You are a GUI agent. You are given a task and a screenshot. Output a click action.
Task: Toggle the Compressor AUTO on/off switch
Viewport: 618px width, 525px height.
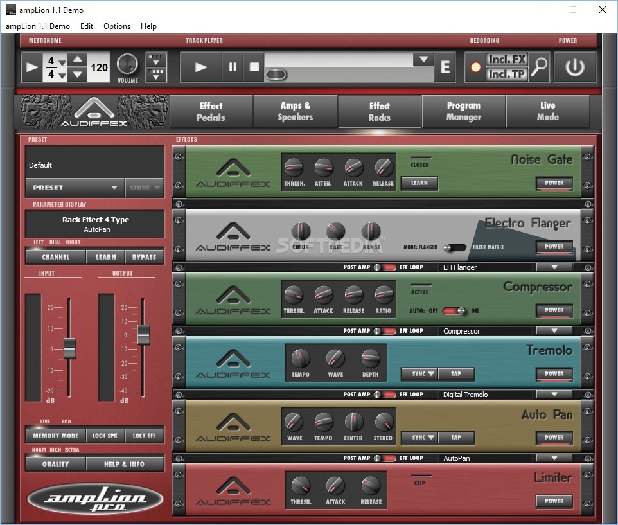point(454,310)
